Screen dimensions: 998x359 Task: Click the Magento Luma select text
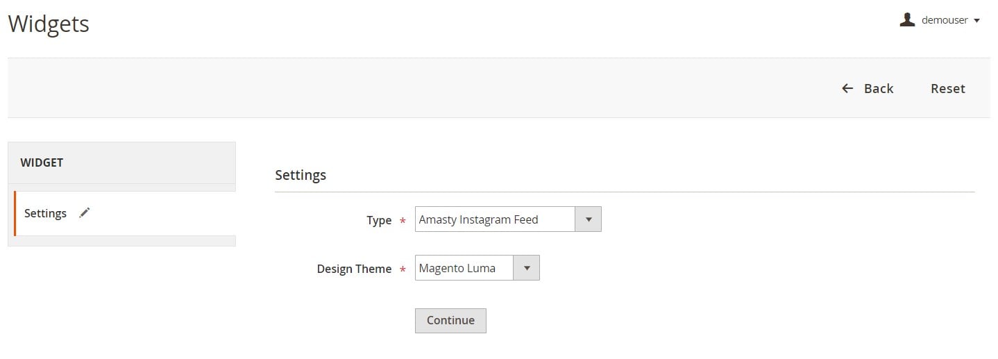tap(457, 268)
